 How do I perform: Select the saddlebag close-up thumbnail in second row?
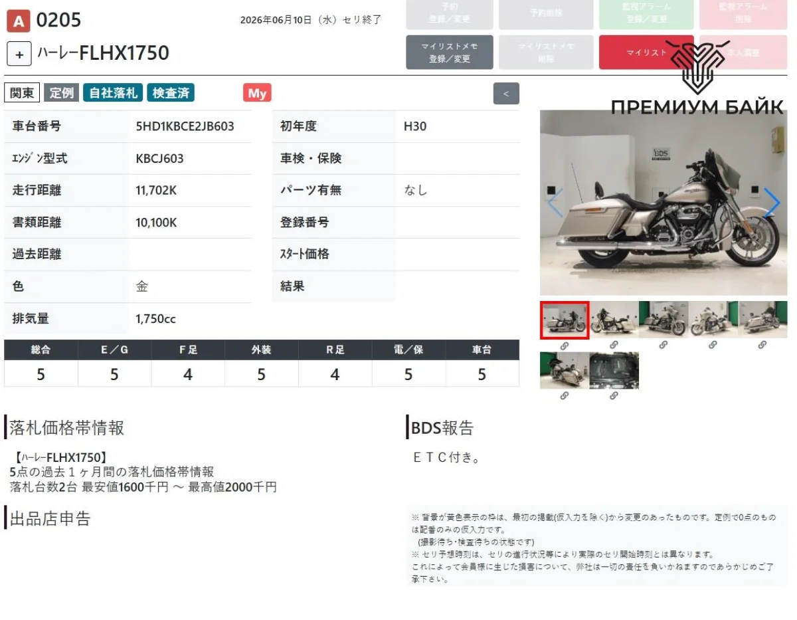tap(565, 370)
